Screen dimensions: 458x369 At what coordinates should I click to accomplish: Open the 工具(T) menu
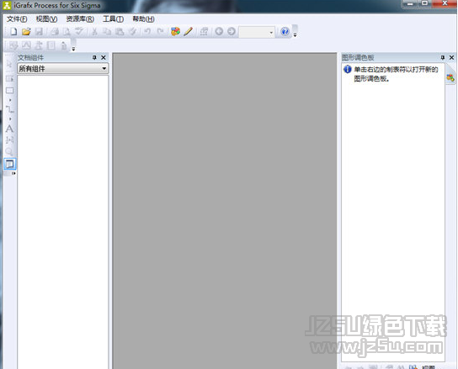pyautogui.click(x=114, y=19)
